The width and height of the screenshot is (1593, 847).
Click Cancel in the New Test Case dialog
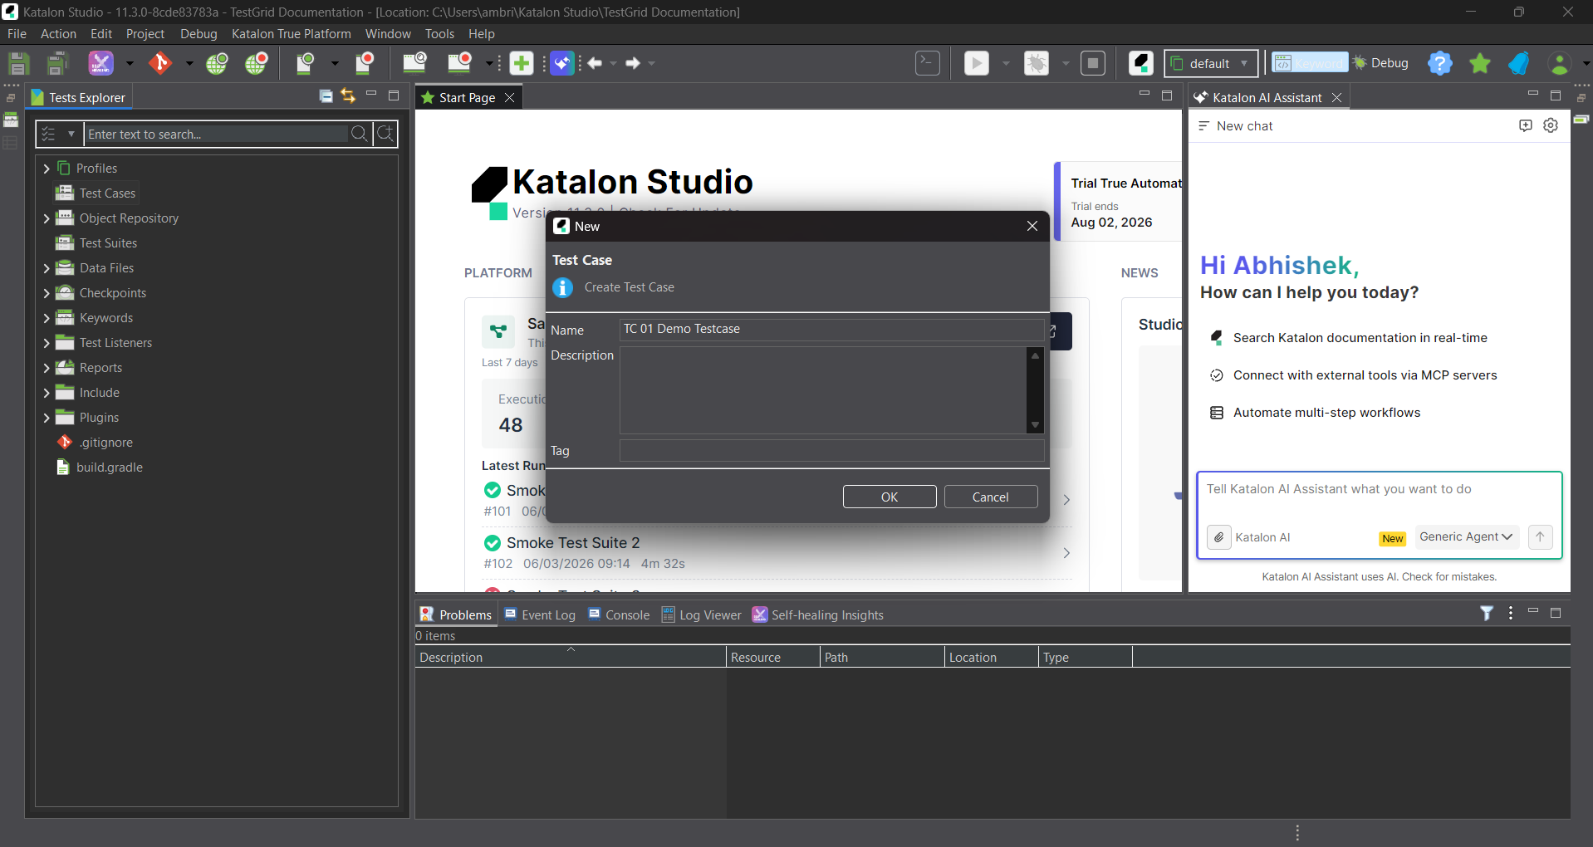991,497
